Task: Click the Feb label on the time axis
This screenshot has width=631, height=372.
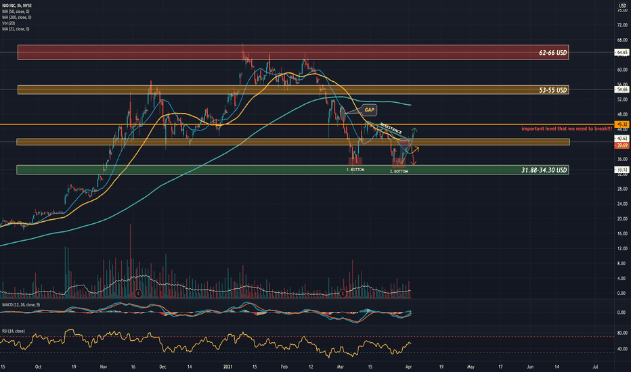Action: (x=284, y=367)
